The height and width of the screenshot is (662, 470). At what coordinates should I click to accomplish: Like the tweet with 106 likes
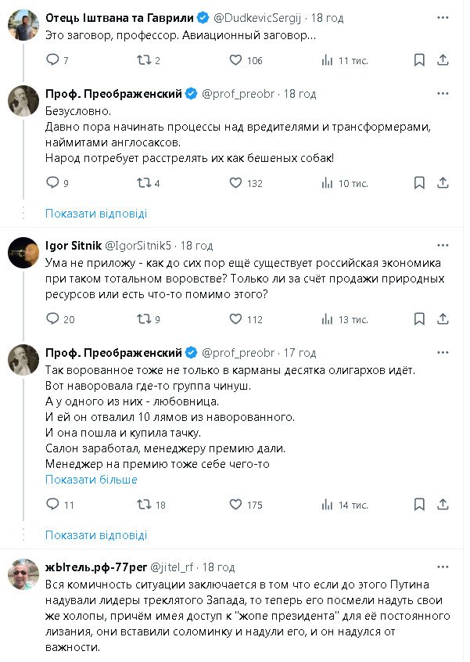click(236, 60)
